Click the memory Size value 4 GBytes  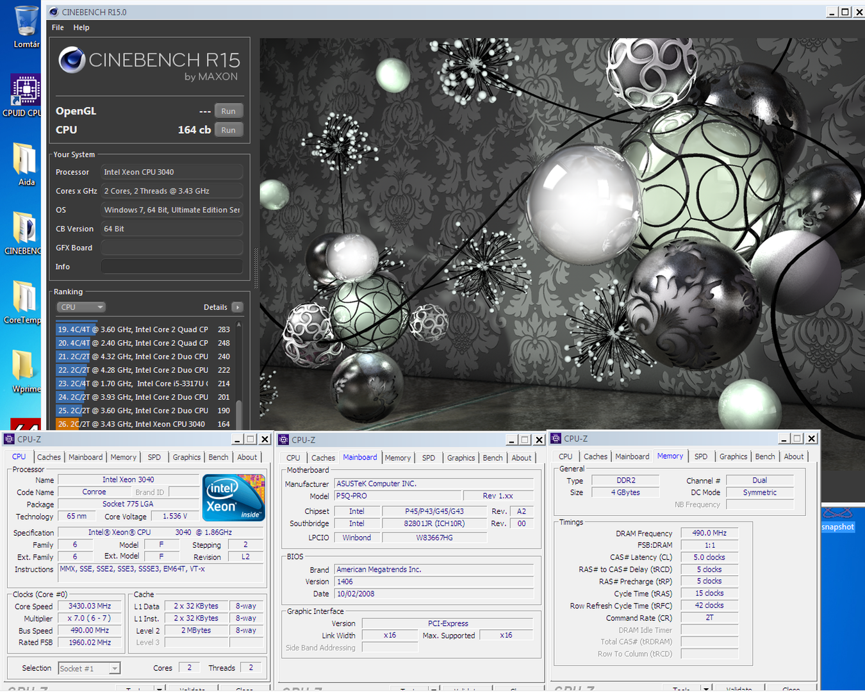(625, 493)
